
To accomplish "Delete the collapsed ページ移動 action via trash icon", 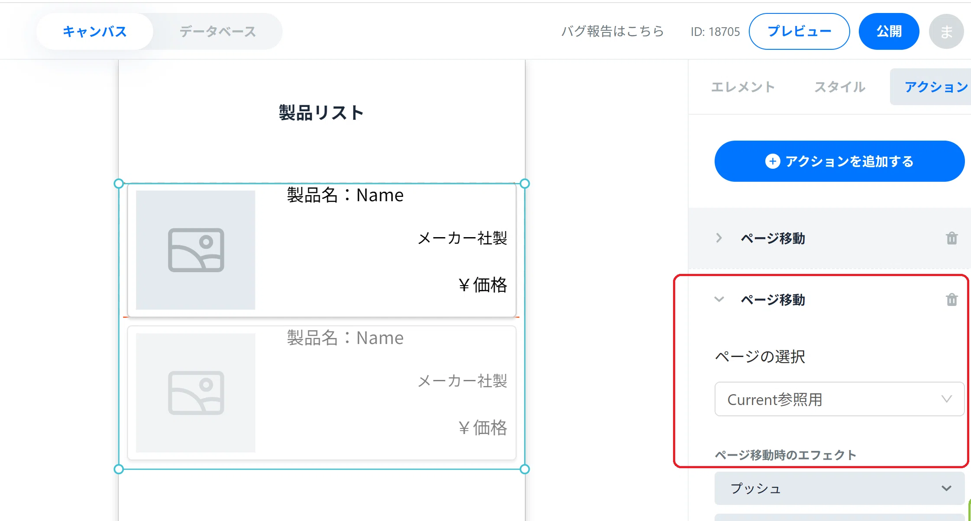I will [952, 238].
